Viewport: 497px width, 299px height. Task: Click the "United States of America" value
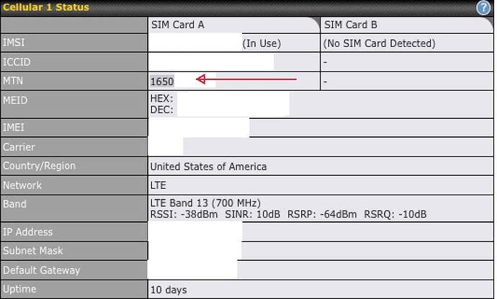(x=208, y=166)
